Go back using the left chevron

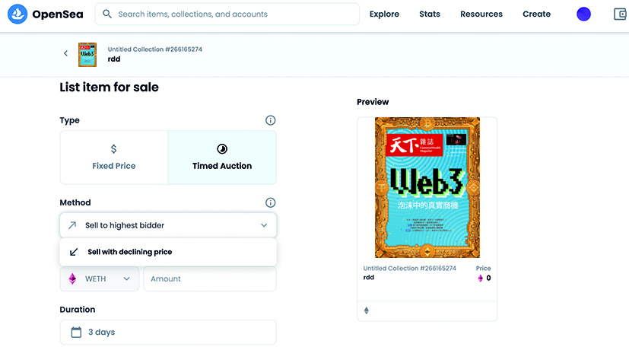click(65, 53)
